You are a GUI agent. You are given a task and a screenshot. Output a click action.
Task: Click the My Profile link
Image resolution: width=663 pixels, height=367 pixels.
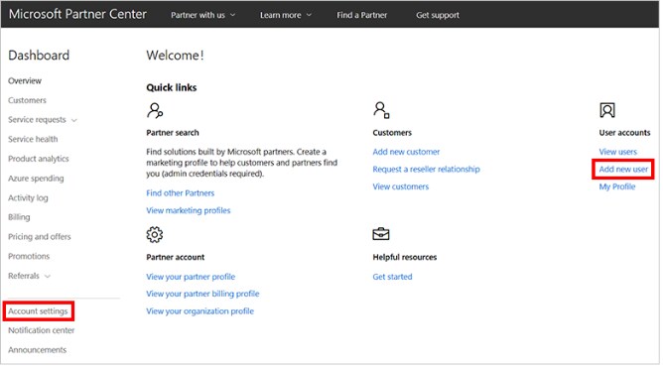(617, 186)
